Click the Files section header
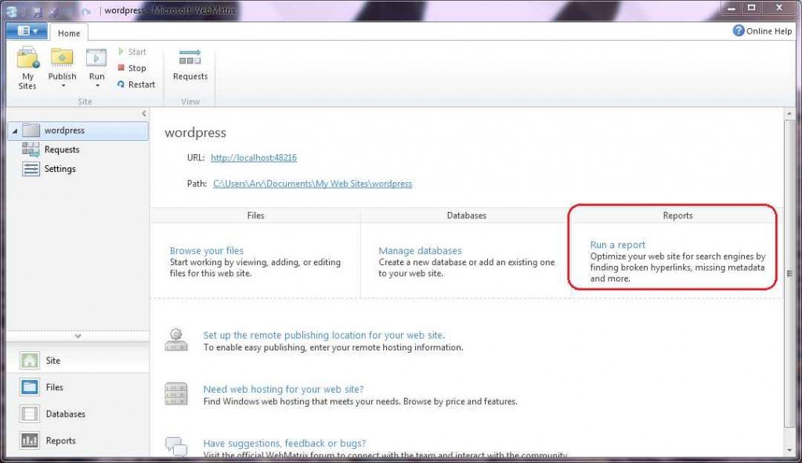Screen dimensions: 802x463 pos(255,216)
